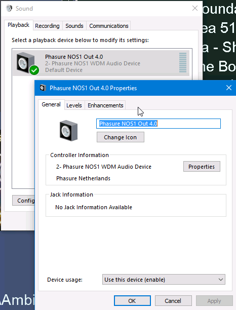236x310 pixels.
Task: Click the partially hidden Configure button in the Sound window
Action: tap(23, 201)
